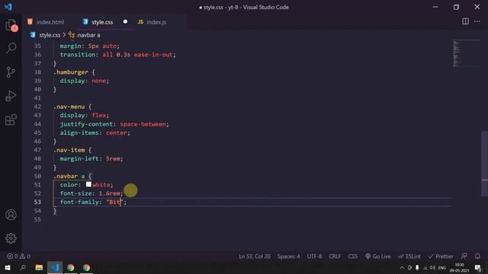The width and height of the screenshot is (488, 274).
Task: Open first Chrome taskbar icon
Action: (71, 267)
